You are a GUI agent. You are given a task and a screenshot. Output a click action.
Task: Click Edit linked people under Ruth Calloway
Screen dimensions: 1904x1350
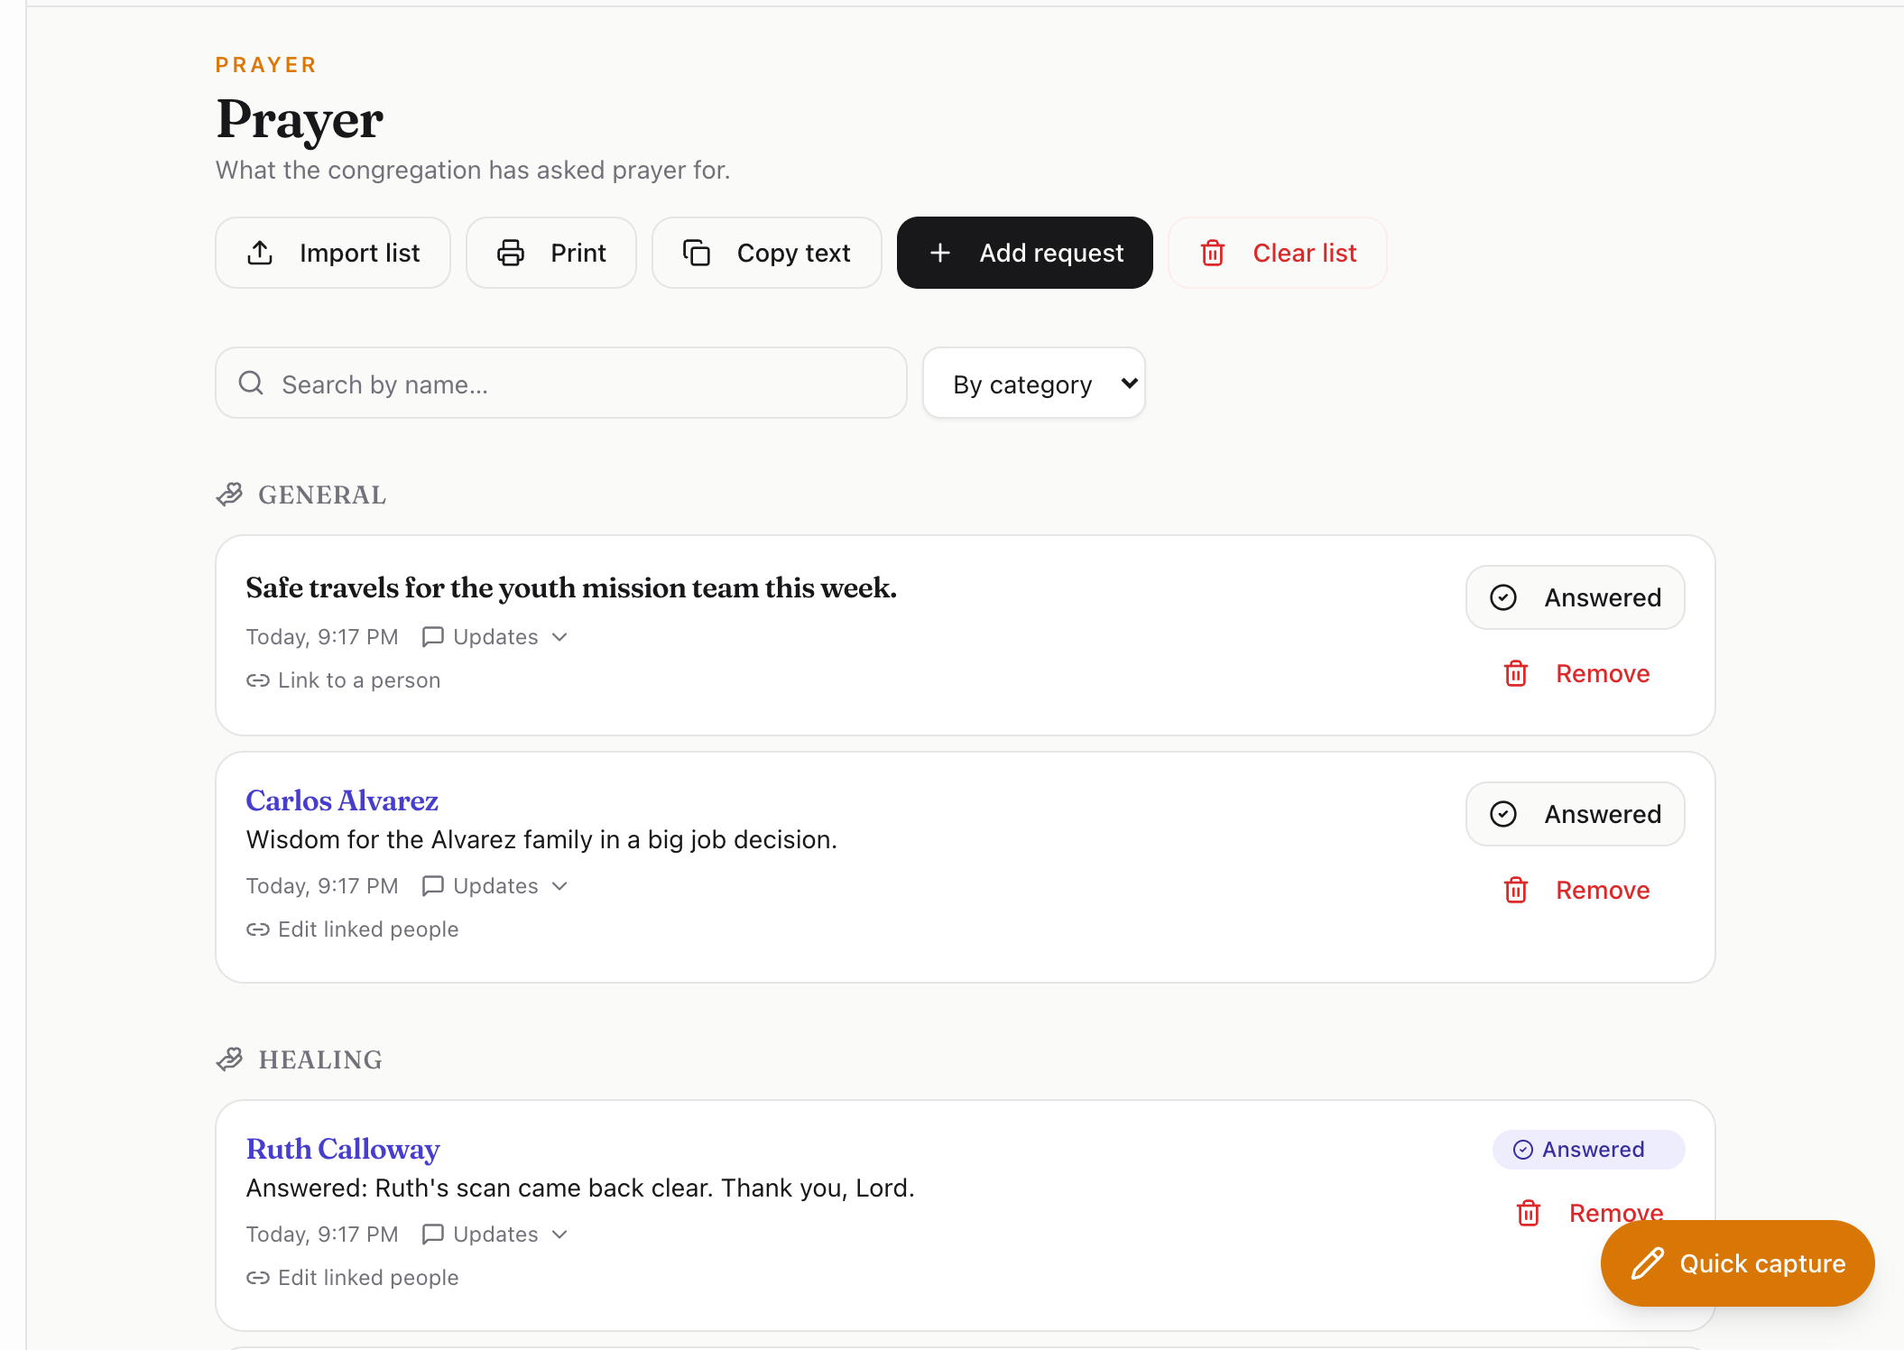click(353, 1278)
